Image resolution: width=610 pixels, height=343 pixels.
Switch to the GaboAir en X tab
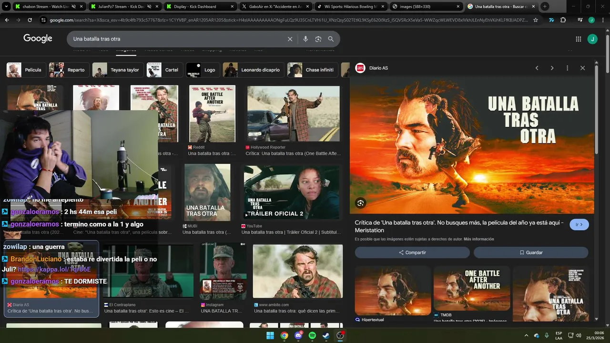coord(275,6)
